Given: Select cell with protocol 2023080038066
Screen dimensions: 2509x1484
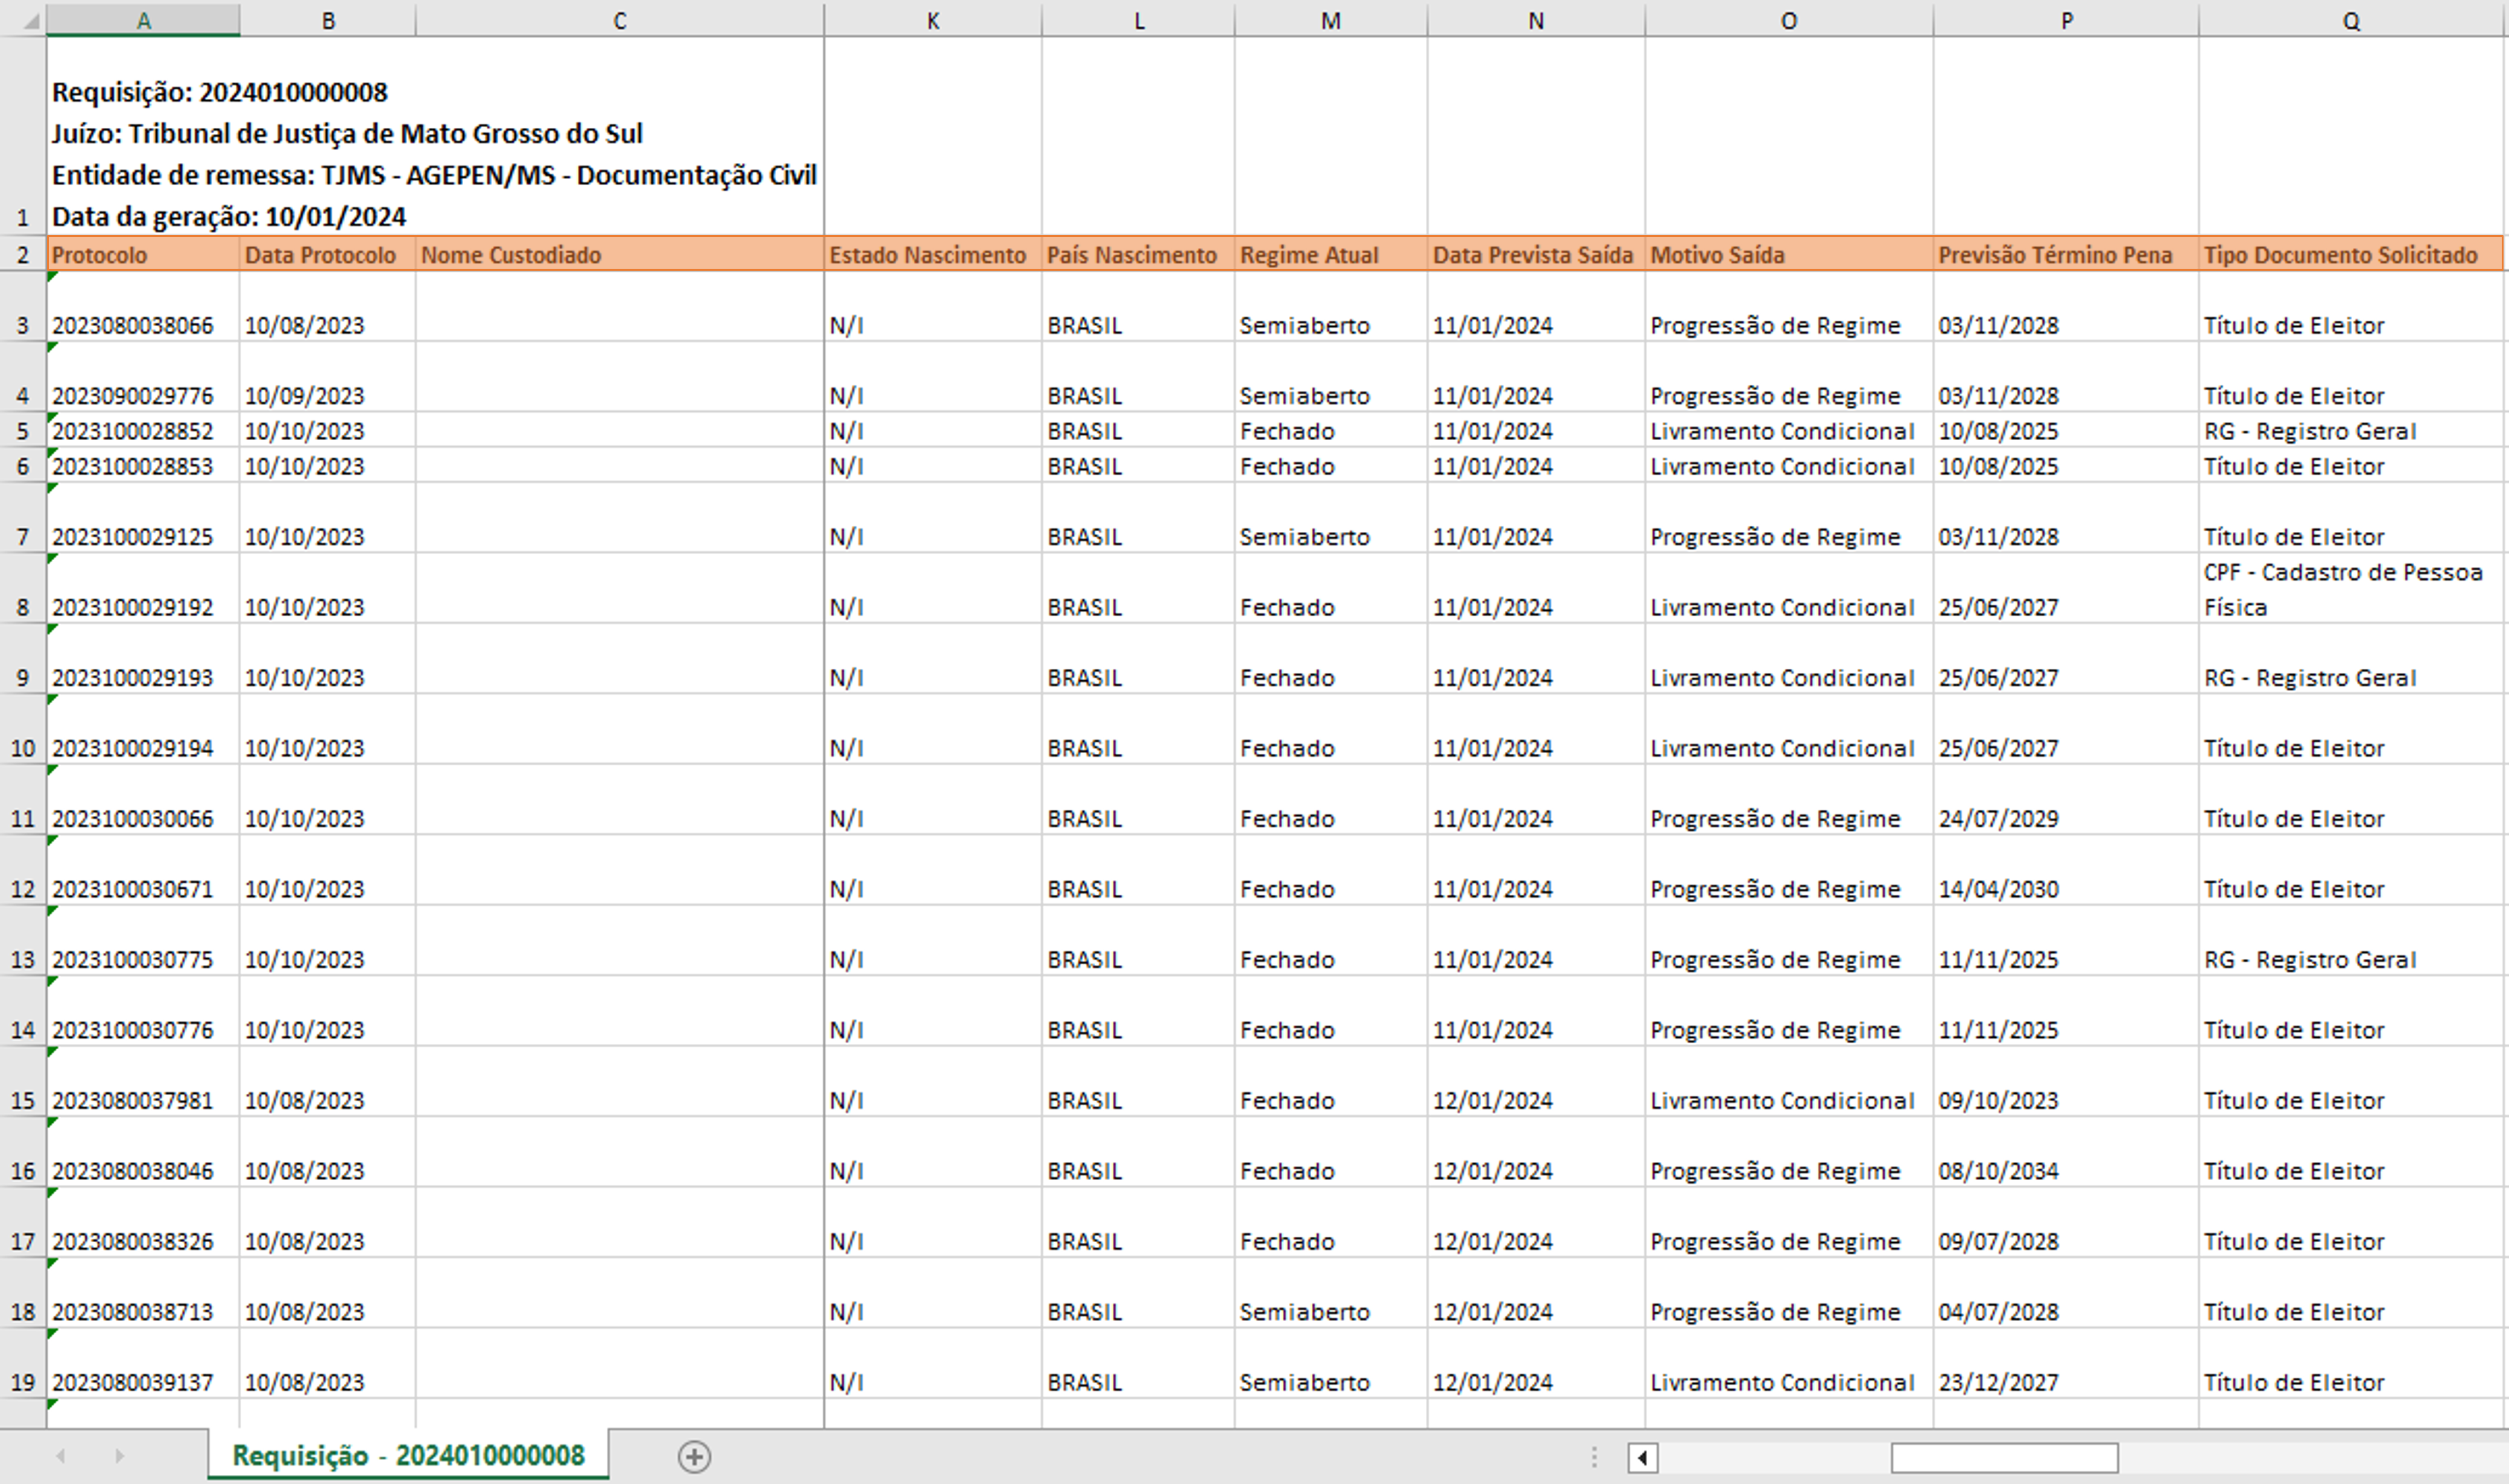Looking at the screenshot, I should click(x=143, y=306).
